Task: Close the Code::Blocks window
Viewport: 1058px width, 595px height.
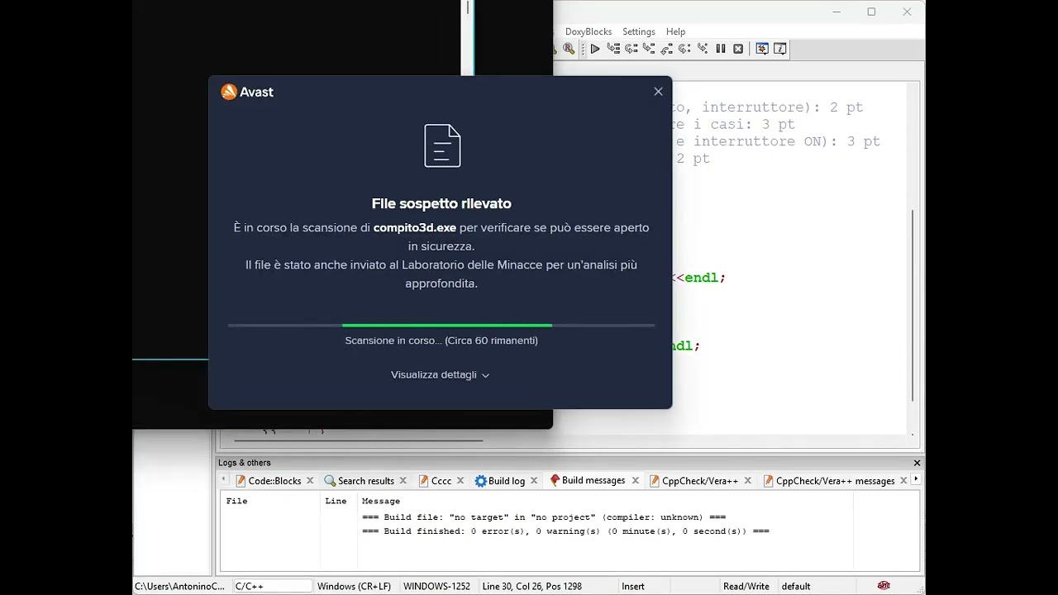Action: click(x=907, y=12)
